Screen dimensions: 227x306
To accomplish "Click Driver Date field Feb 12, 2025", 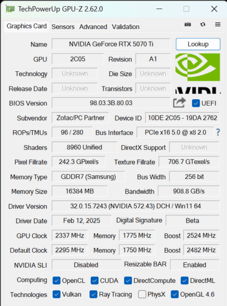I will click(x=82, y=221).
